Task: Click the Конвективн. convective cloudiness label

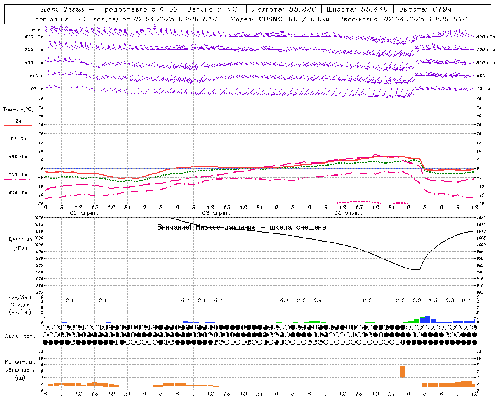Action: coord(20,362)
